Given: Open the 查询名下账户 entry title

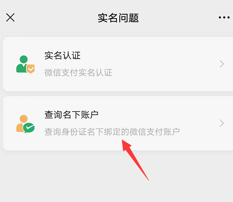Looking at the screenshot, I should [71, 115].
